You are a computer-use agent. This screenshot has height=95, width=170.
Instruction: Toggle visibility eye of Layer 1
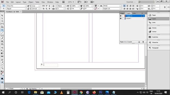click(121, 18)
